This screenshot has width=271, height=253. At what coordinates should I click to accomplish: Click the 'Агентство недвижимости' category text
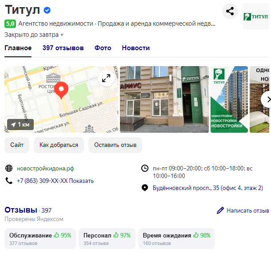56,24
